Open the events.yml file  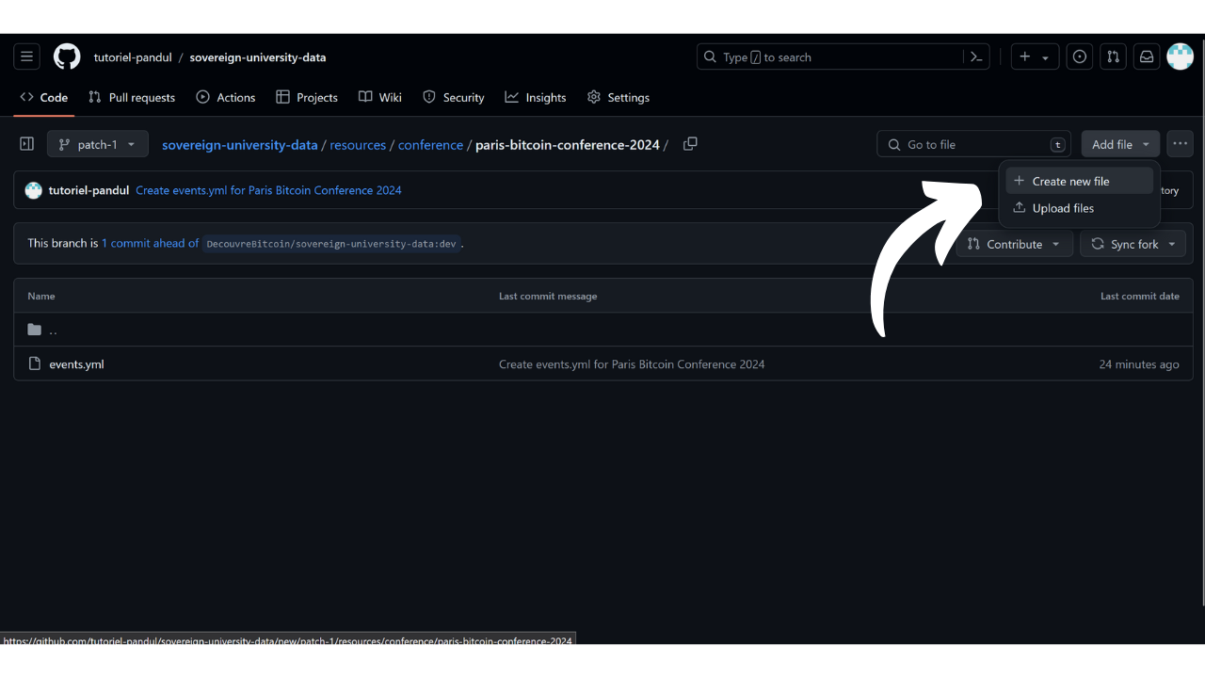pos(76,363)
